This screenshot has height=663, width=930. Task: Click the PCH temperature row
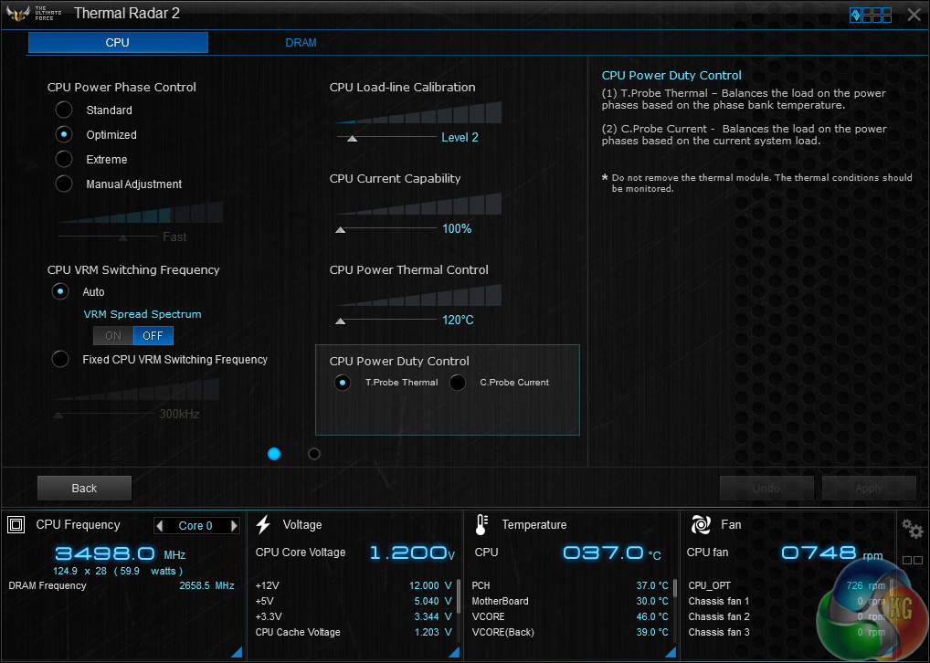point(570,585)
